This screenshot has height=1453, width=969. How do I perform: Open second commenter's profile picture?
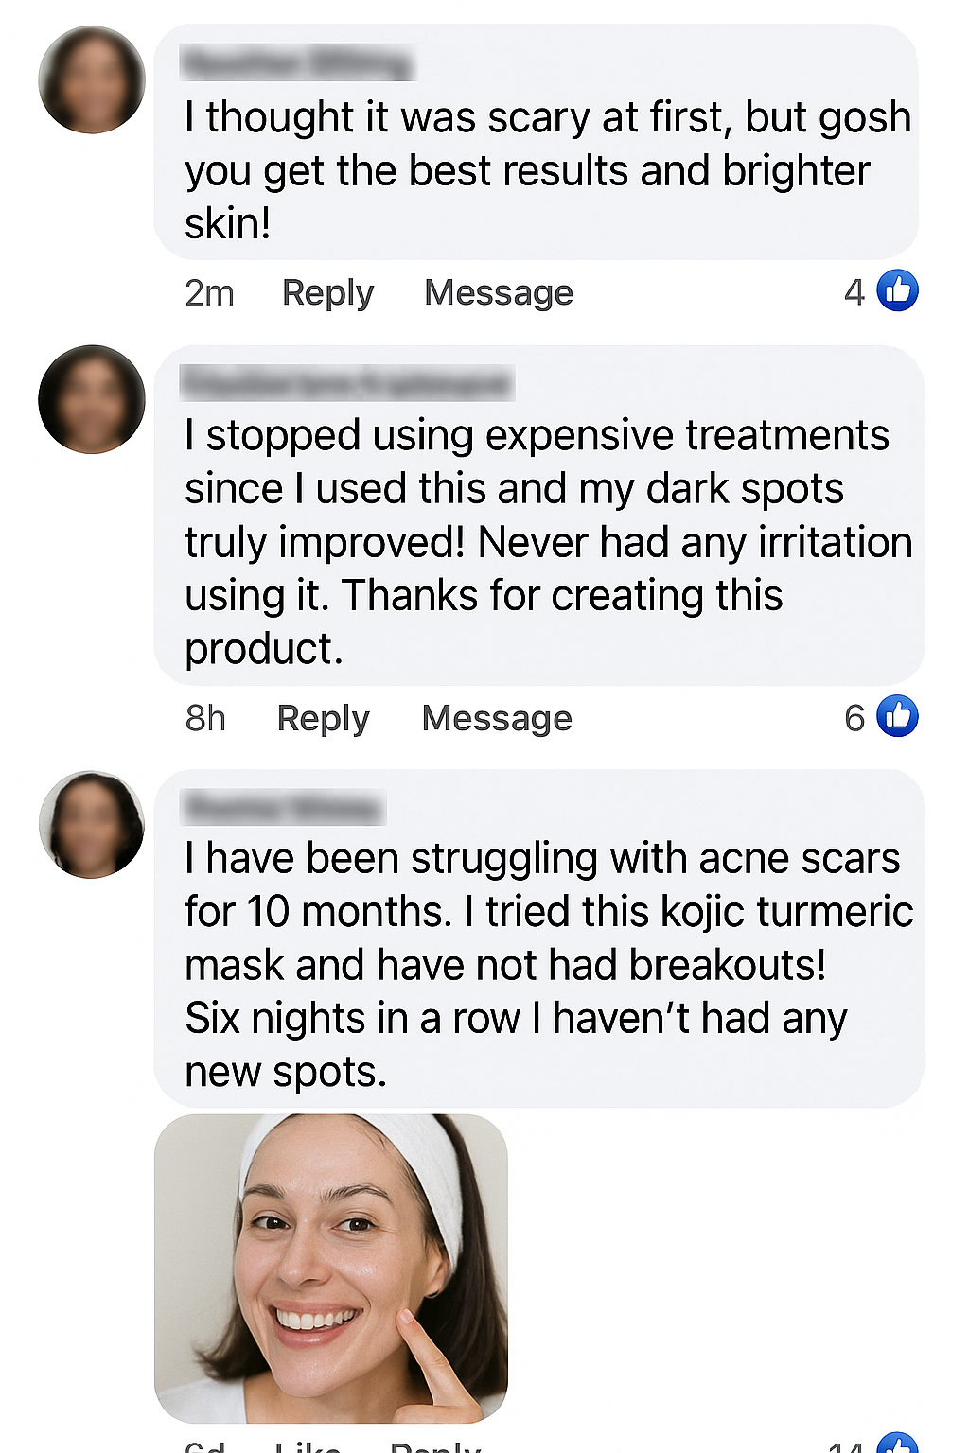[92, 399]
